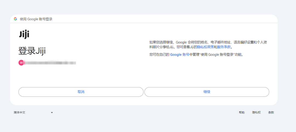Click the Google "G" logo icon
The width and height of the screenshot is (296, 132).
click(16, 19)
